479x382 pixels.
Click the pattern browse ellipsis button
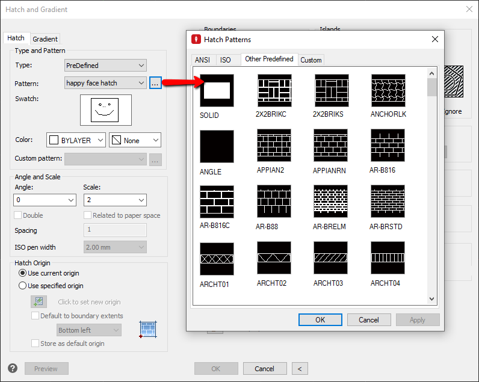(155, 83)
